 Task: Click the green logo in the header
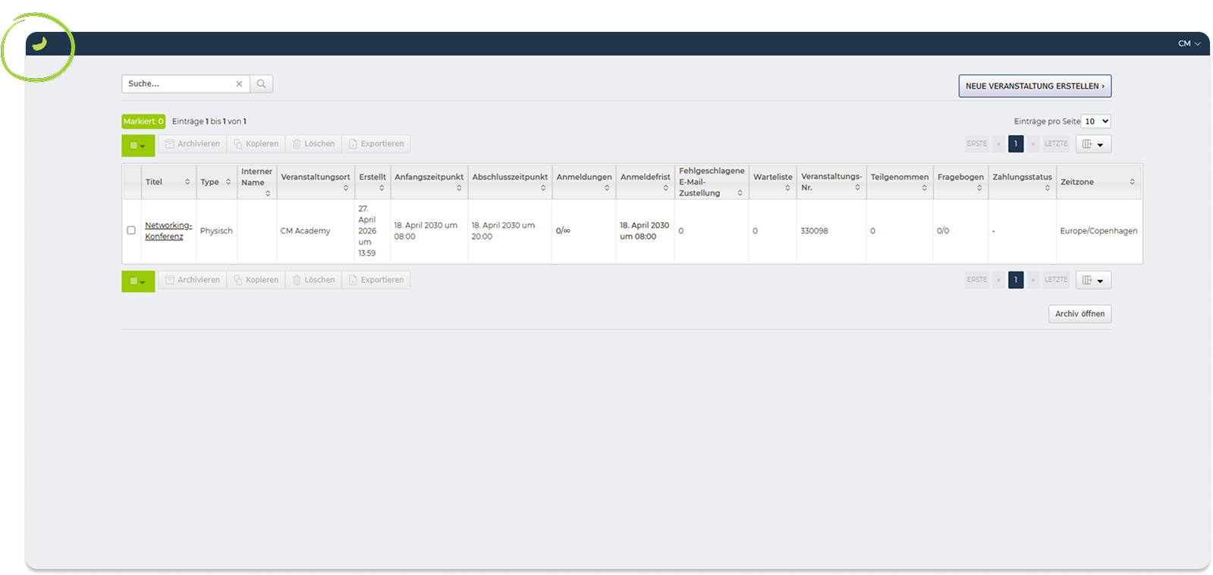[39, 44]
